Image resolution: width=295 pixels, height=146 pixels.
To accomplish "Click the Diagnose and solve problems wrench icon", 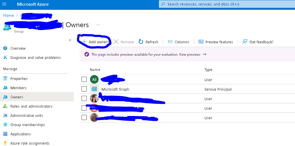I will point(5,57).
